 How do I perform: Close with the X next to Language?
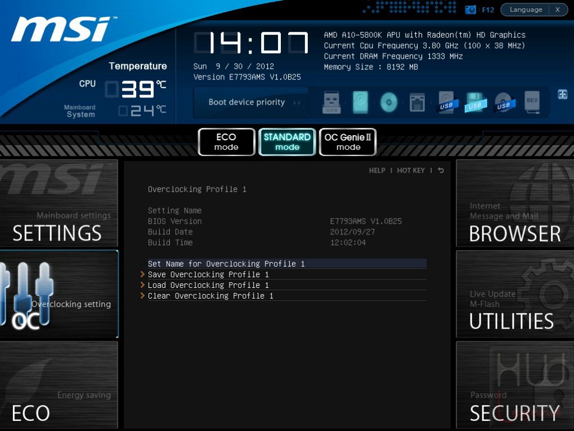[558, 10]
